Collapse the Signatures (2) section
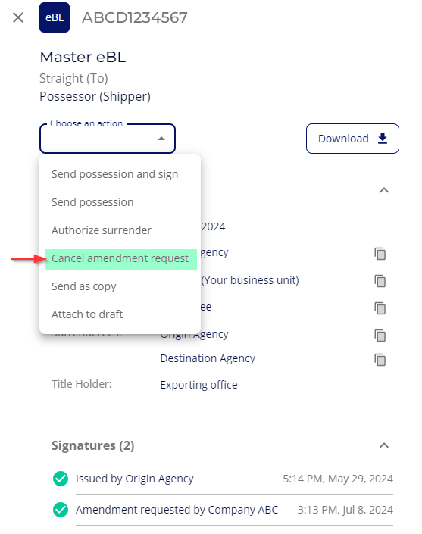422x534 pixels. (x=384, y=445)
